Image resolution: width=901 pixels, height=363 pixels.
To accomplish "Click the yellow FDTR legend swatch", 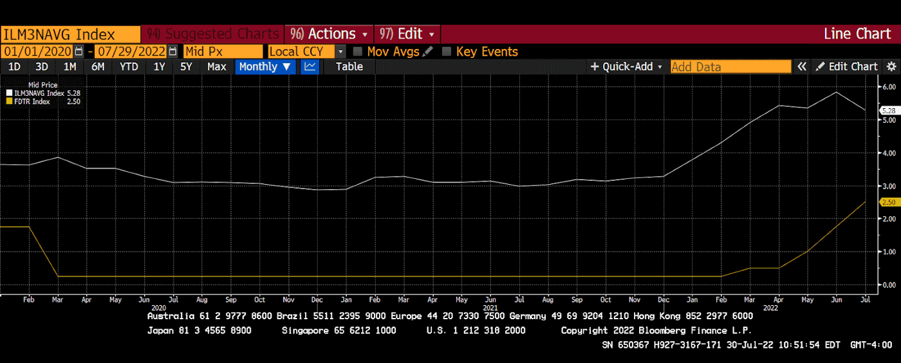I will (x=8, y=102).
